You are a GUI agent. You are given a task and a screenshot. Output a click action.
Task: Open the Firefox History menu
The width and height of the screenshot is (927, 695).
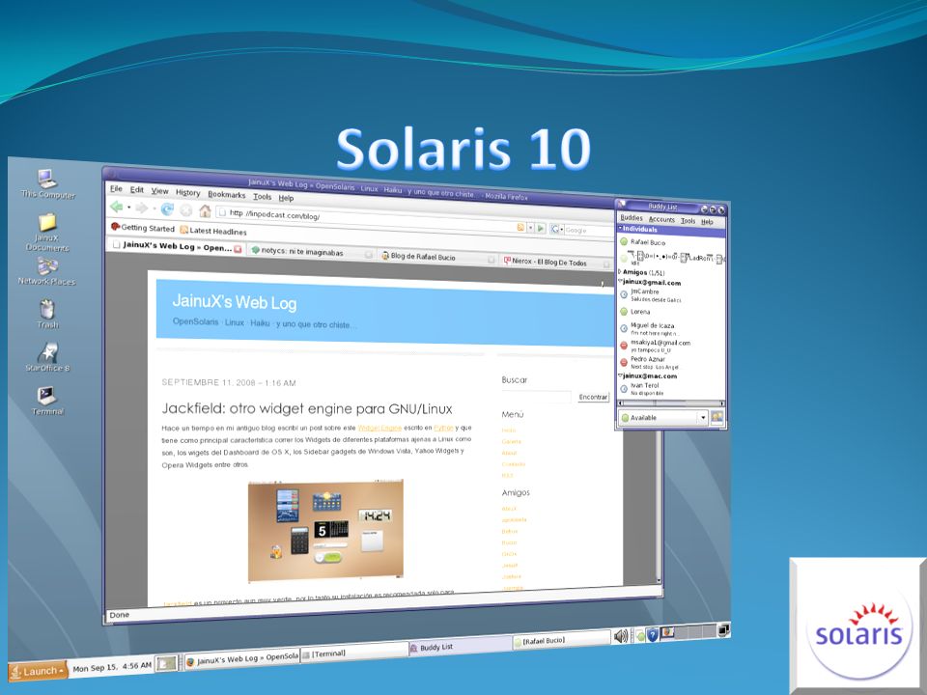(x=187, y=192)
